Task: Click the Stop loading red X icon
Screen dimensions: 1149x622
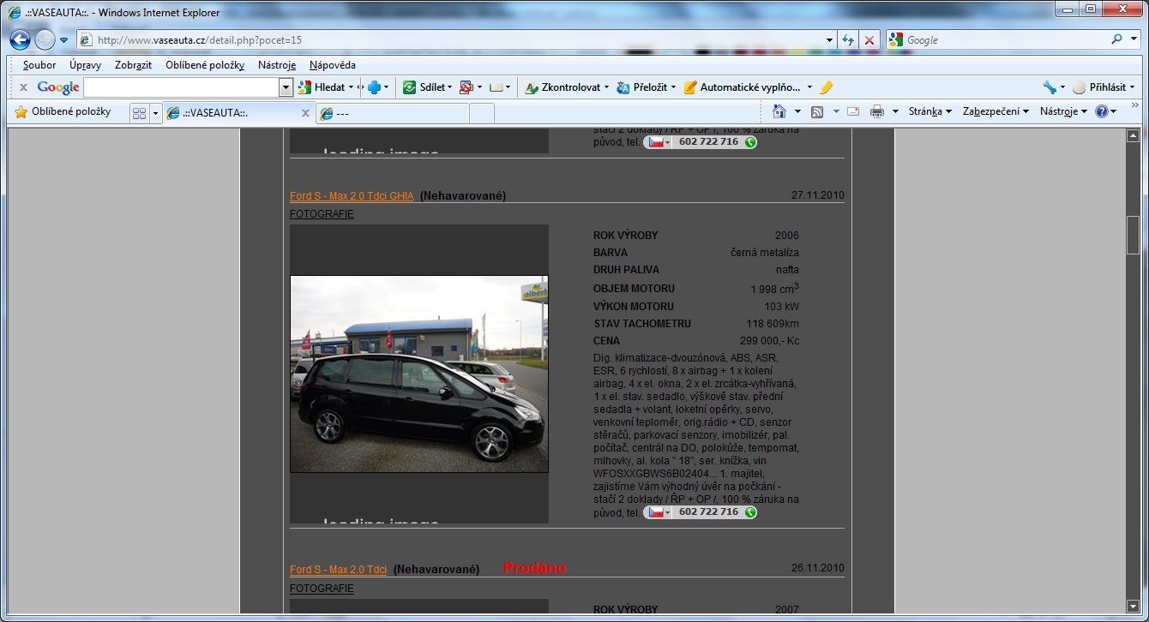Action: 869,40
